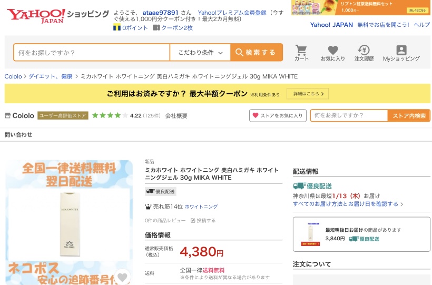Open 0ポイント link
This screenshot has width=432, height=285.
(135, 28)
